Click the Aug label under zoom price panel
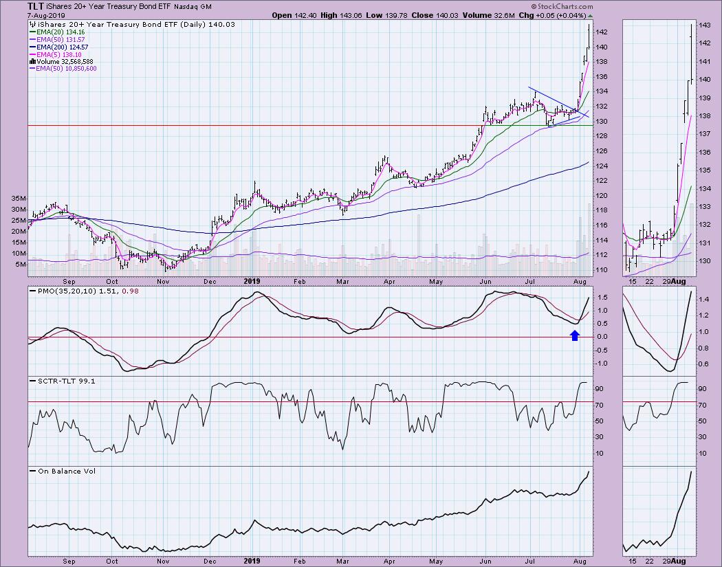Viewport: 722px width, 567px height. pyautogui.click(x=678, y=281)
